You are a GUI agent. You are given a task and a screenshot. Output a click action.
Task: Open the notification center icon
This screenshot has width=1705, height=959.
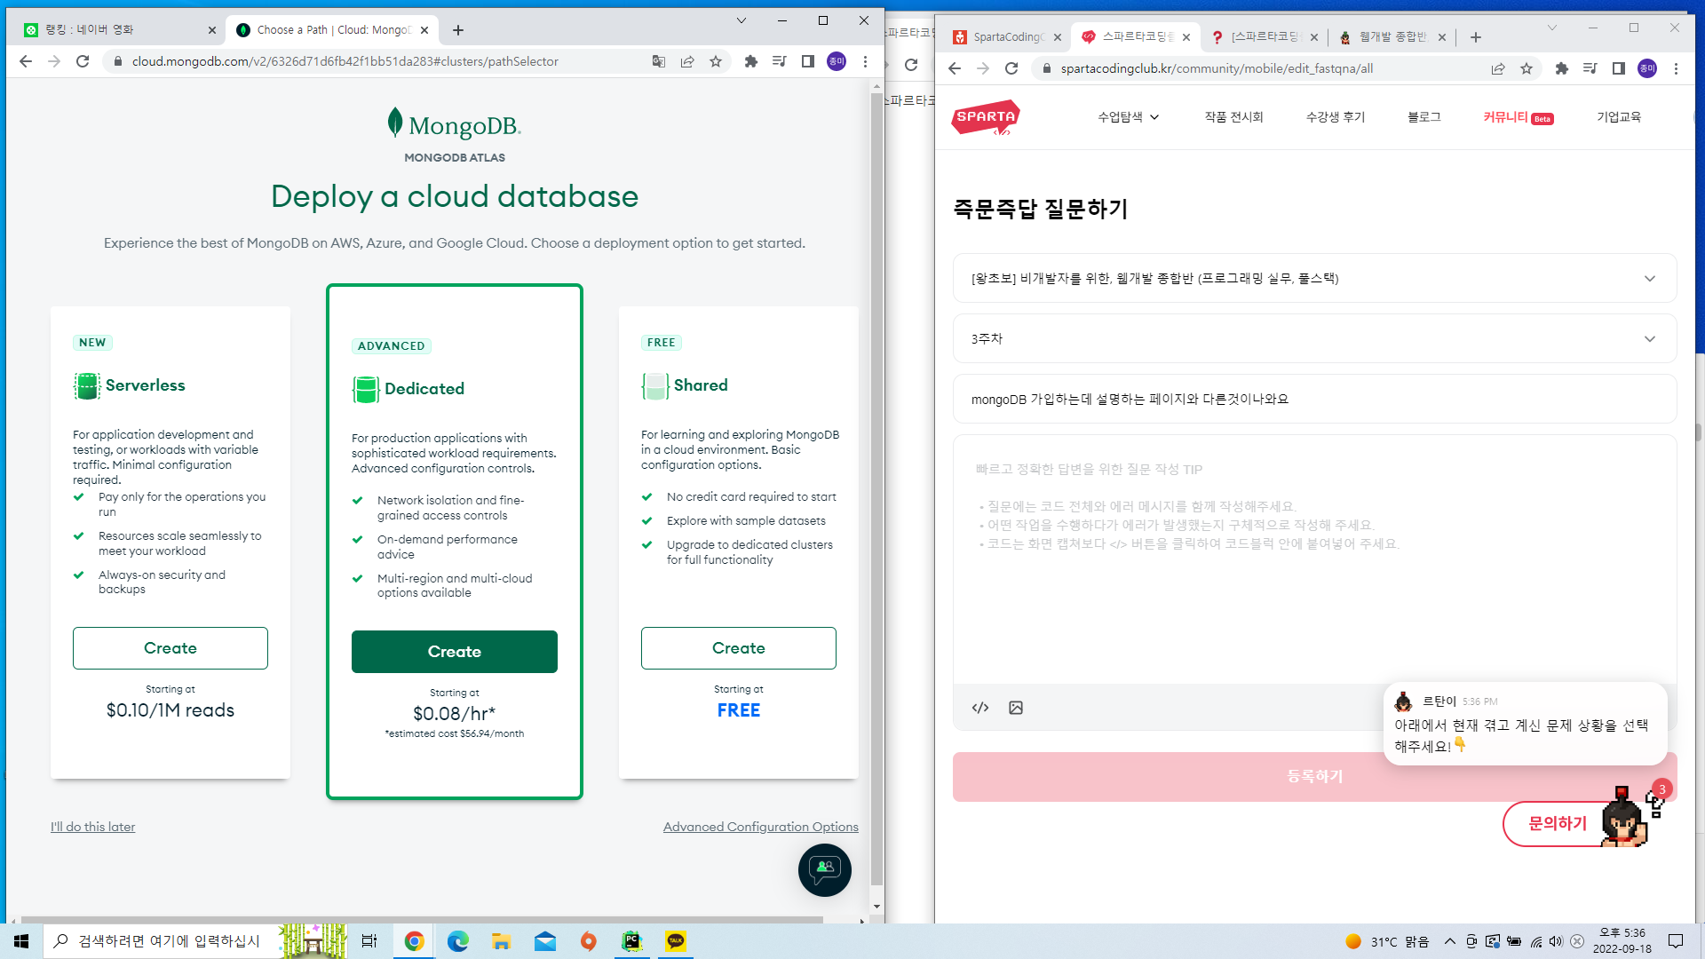[1676, 941]
